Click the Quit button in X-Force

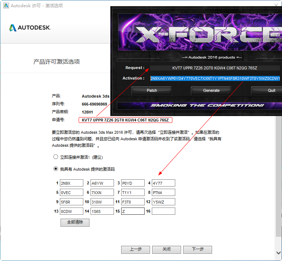click(267, 90)
